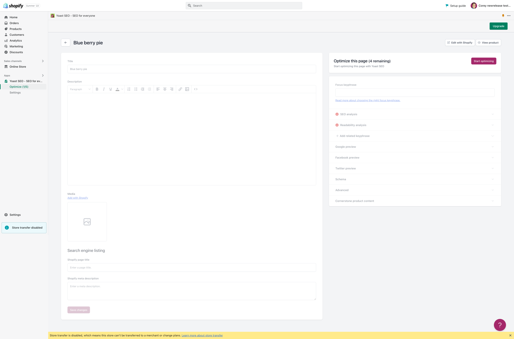Open Learn more about store transfer link
This screenshot has height=339, width=514.
(x=202, y=335)
